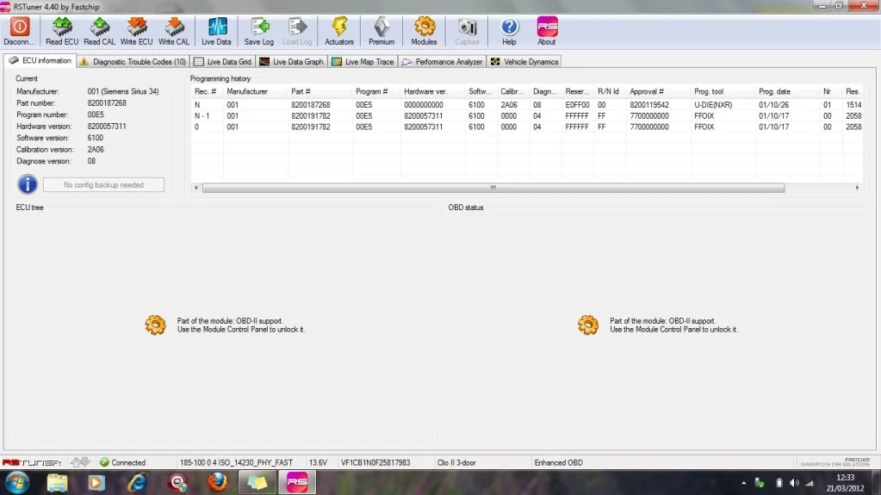Select the ECU information tab
Viewport: 881px width, 495px height.
point(40,60)
